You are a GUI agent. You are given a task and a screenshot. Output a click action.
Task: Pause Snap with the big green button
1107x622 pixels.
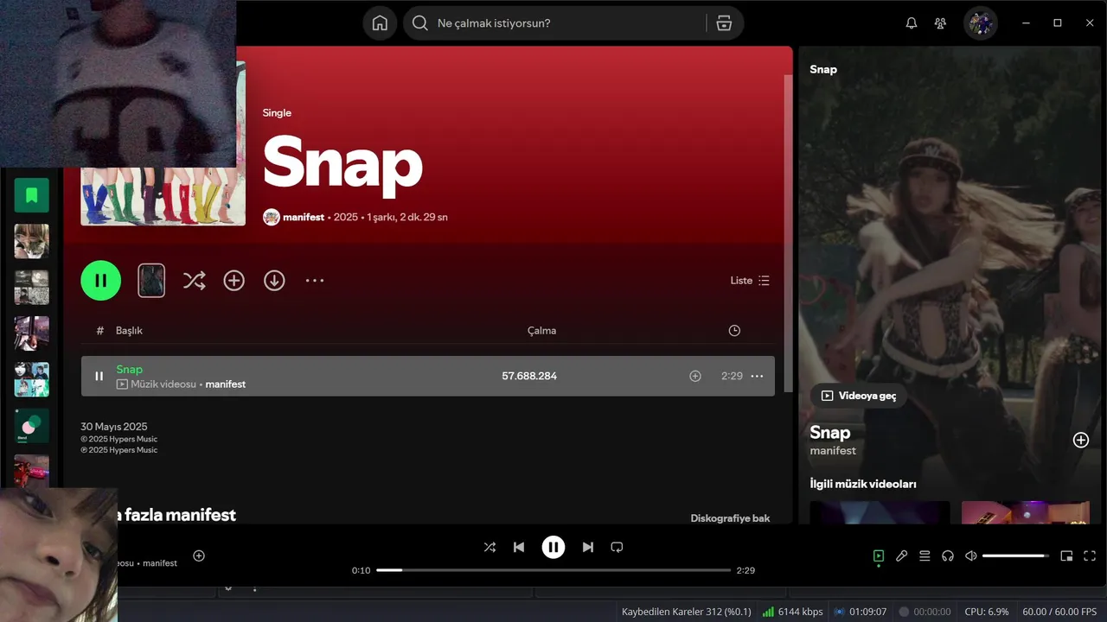click(x=101, y=280)
